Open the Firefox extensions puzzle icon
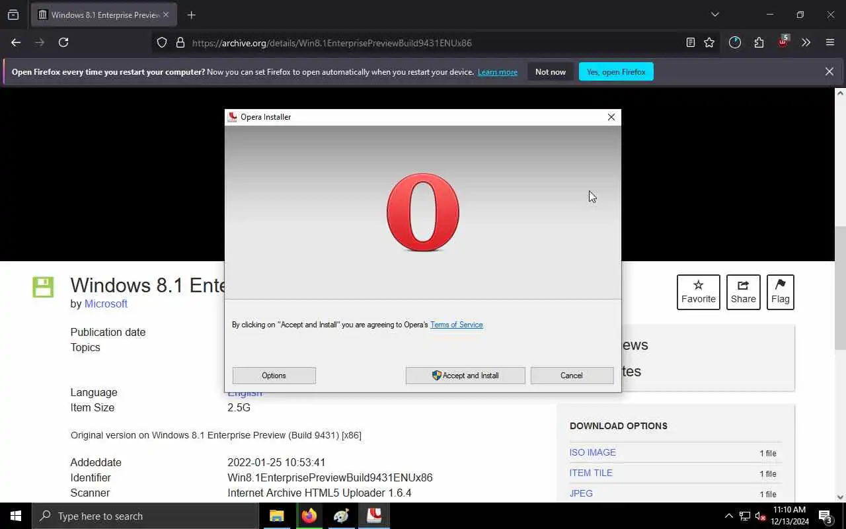The width and height of the screenshot is (846, 529). click(759, 42)
